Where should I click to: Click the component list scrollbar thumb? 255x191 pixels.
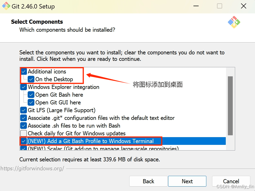pos(230,106)
